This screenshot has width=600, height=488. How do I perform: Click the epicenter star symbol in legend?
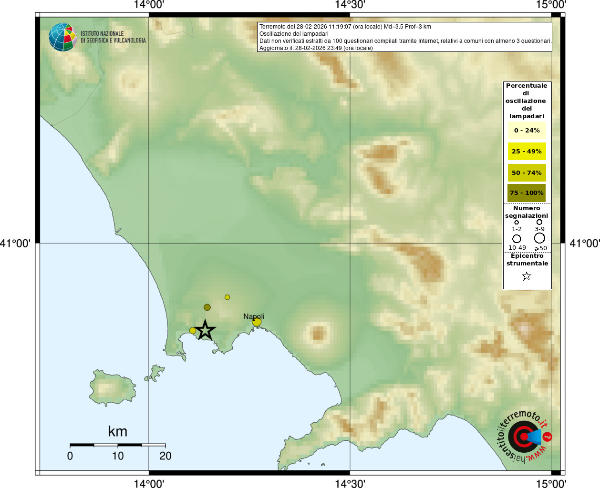[527, 276]
